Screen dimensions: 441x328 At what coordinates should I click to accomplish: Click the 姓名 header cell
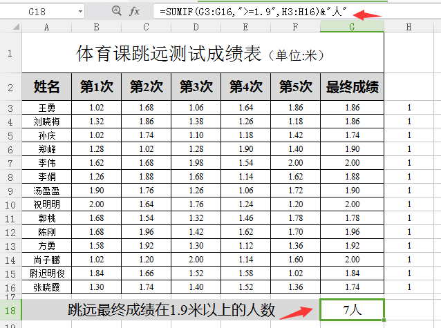pyautogui.click(x=47, y=87)
